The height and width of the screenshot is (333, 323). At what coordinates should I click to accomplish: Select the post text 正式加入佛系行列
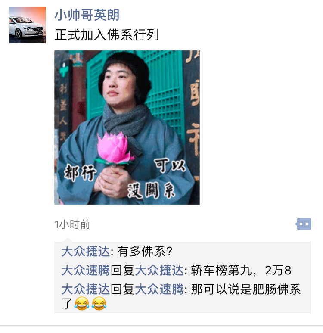(x=107, y=35)
